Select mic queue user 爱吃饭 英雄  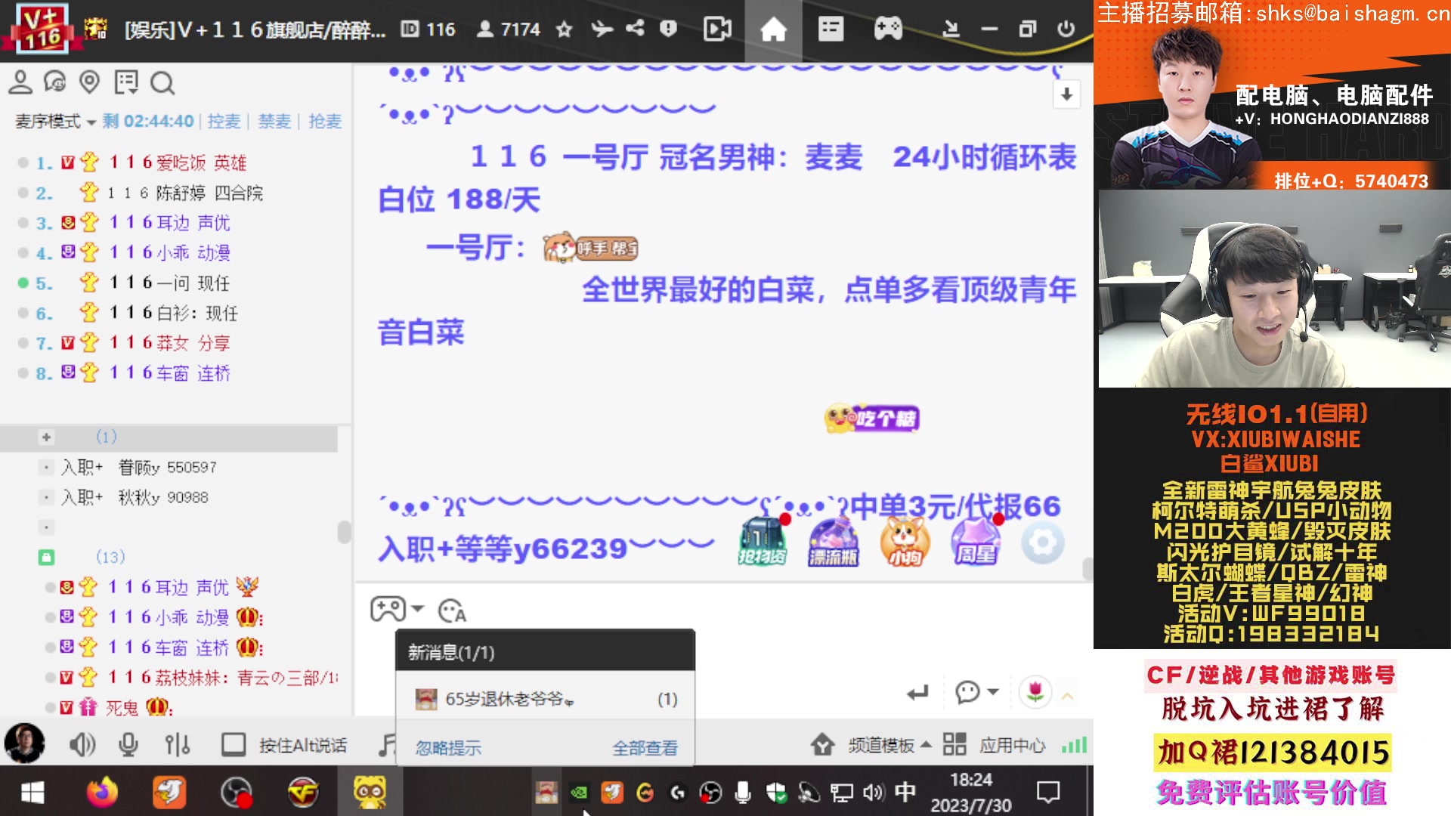click(x=178, y=162)
